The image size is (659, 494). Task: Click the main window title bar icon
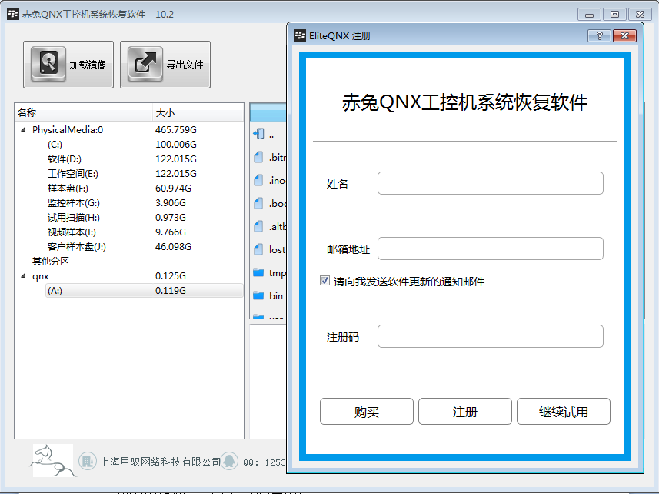(13, 14)
